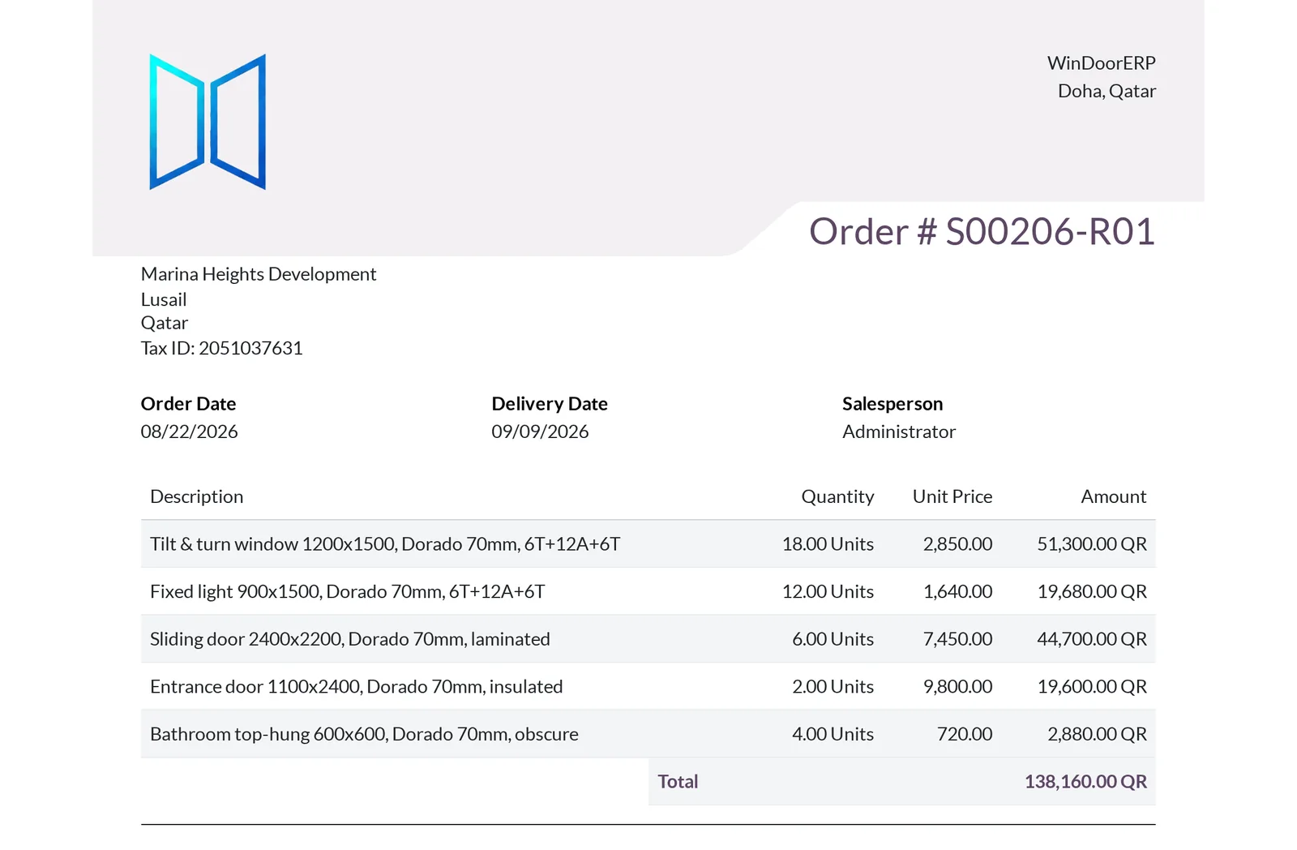The width and height of the screenshot is (1297, 850).
Task: Click the 'Quantity' column header
Action: tap(837, 496)
